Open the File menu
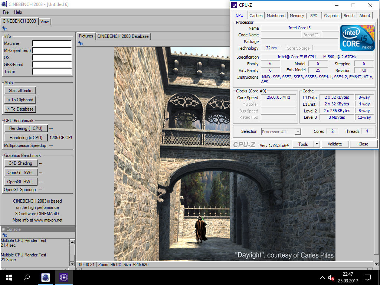Screen dimensions: 380x285 (6, 12)
